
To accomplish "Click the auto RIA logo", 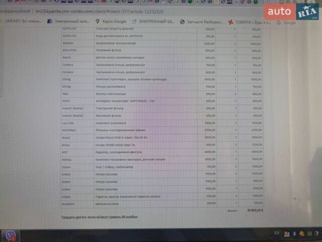I will click(291, 12).
